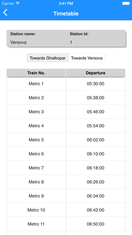Tap the Versova station name field
Viewport: 132px width, 235px height.
click(18, 43)
